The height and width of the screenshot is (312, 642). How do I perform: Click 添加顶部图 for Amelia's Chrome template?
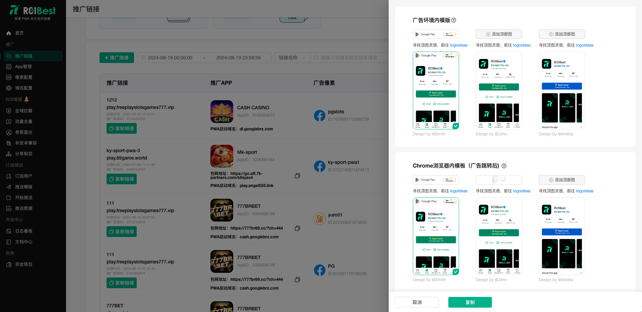pyautogui.click(x=562, y=180)
